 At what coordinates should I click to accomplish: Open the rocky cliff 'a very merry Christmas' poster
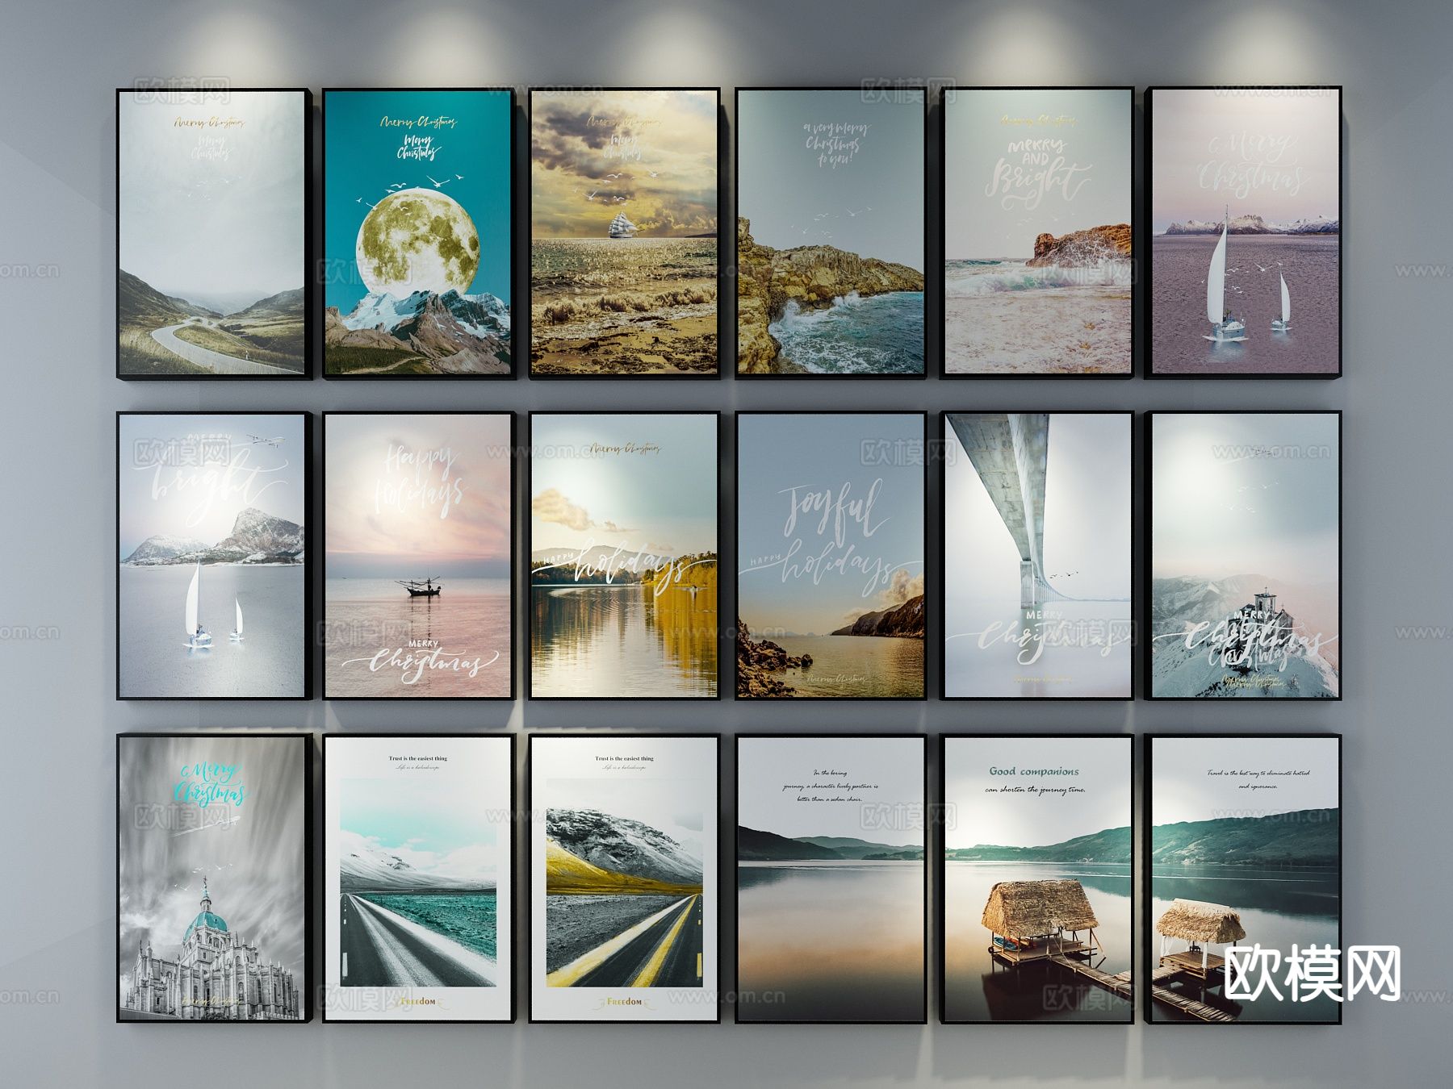(x=831, y=232)
